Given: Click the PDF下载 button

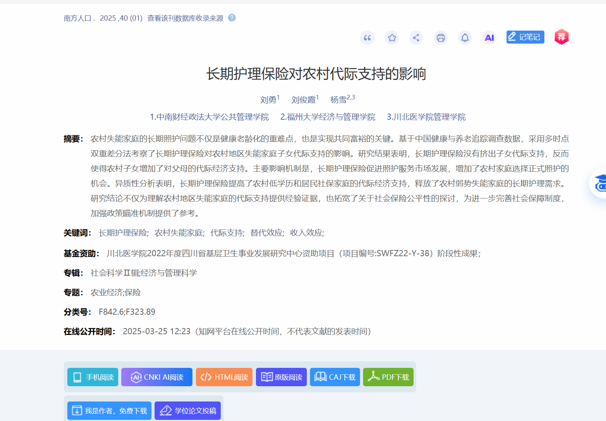Looking at the screenshot, I should pyautogui.click(x=388, y=377).
